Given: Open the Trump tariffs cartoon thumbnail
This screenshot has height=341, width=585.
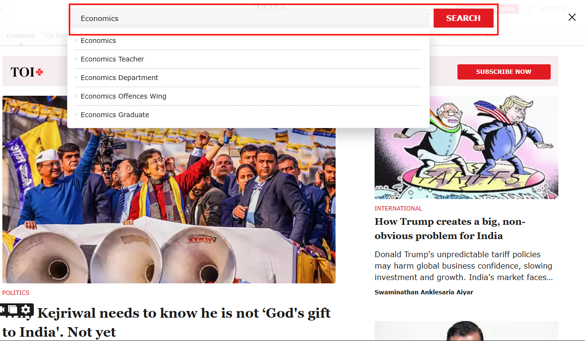Looking at the screenshot, I should point(466,148).
